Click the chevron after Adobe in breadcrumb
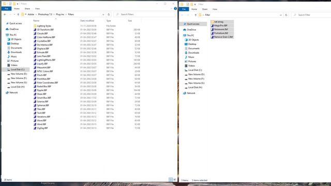Screen dimensions: 331x186 click(36, 14)
